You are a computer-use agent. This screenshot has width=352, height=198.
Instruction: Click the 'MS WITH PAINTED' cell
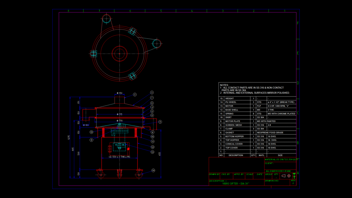tap(266, 121)
